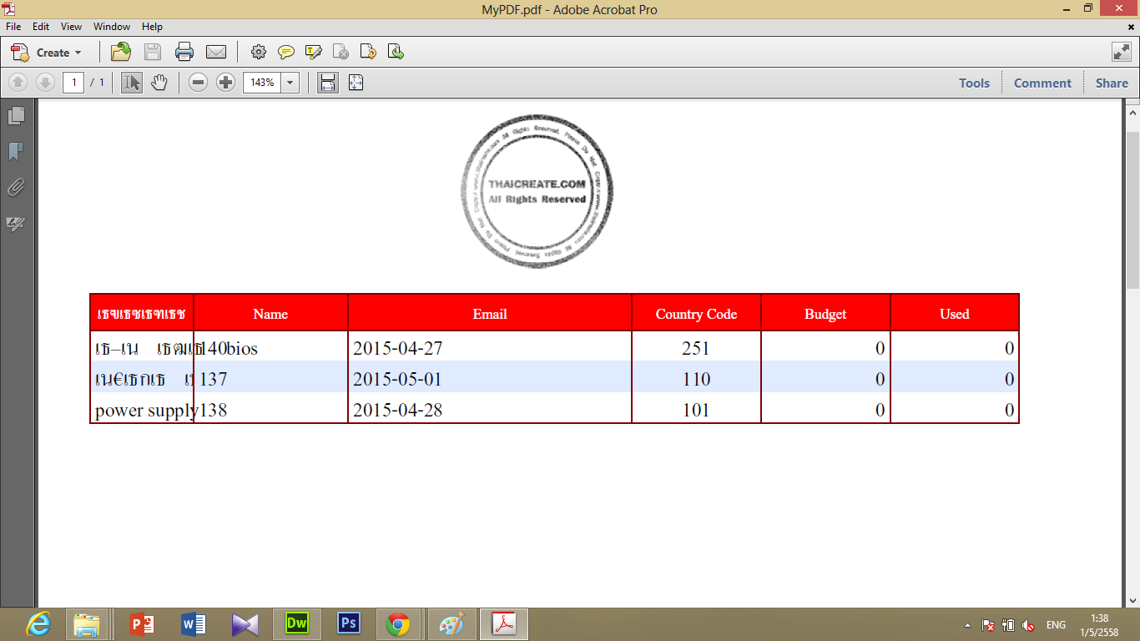Open the Comment pane
1140x641 pixels.
click(x=1042, y=83)
